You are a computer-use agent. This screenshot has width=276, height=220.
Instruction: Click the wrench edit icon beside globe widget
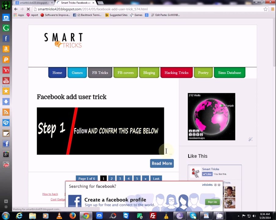tap(250, 139)
